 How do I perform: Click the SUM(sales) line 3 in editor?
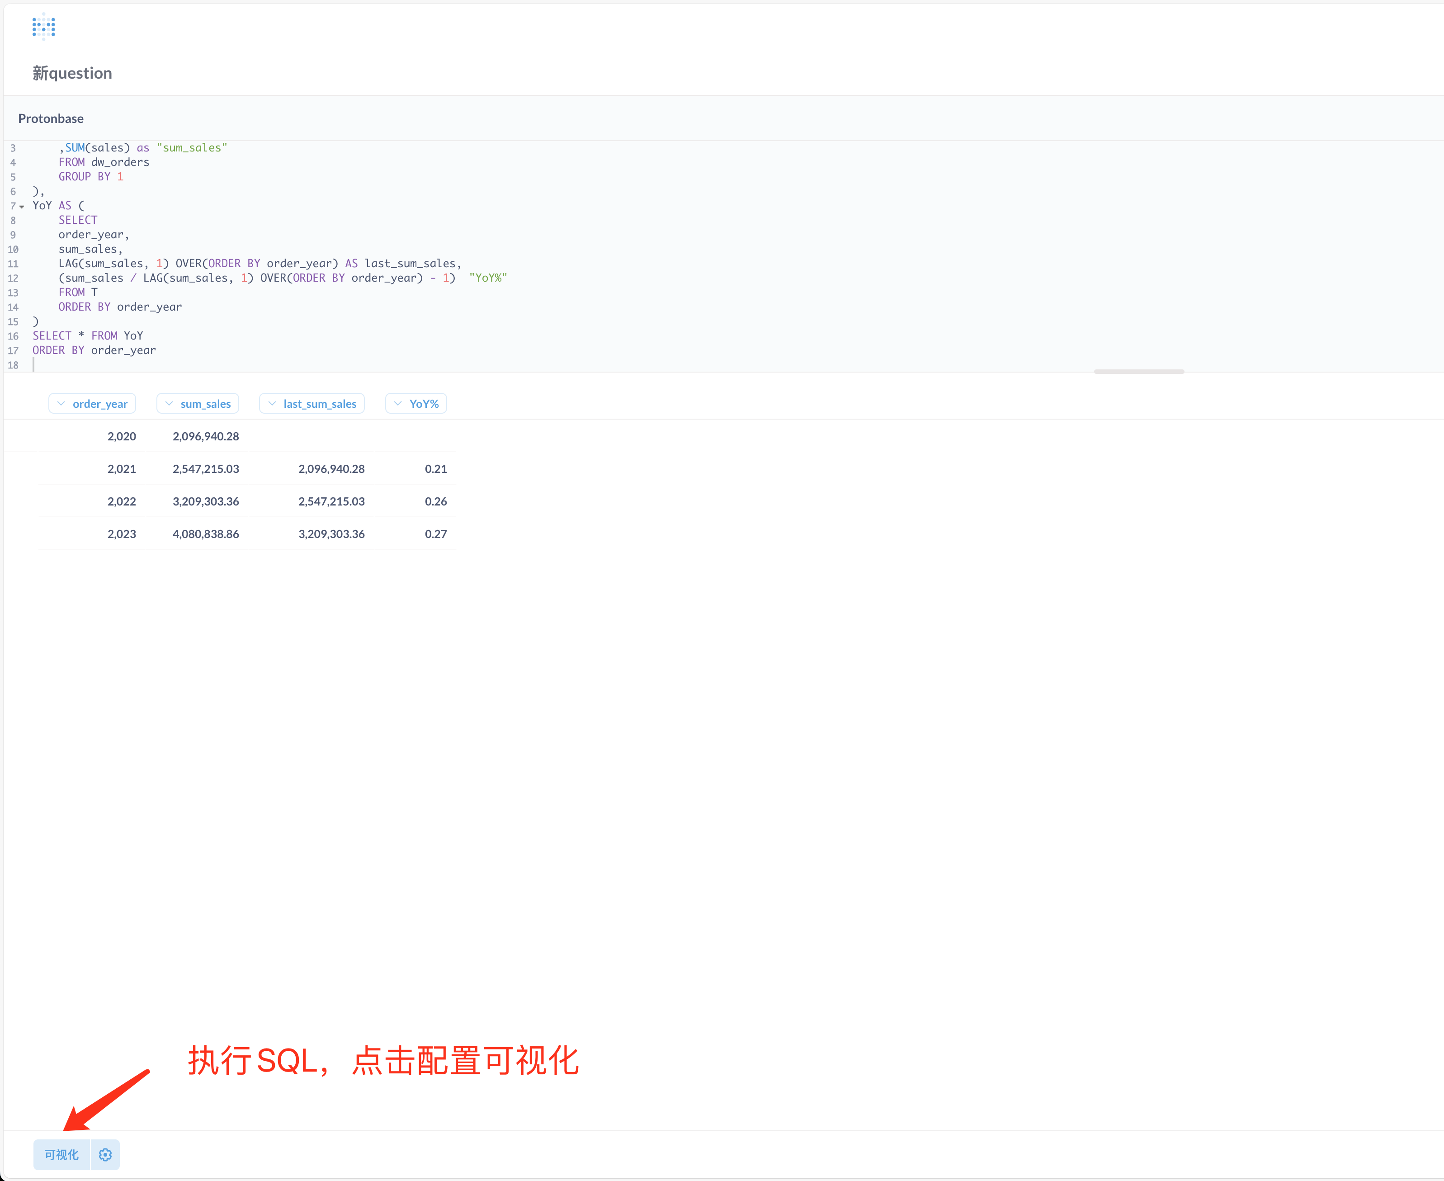(143, 147)
